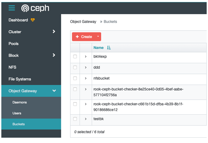Expand the bucket-checker-8e25ce40 row
This screenshot has height=143, width=208.
(x=86, y=89)
